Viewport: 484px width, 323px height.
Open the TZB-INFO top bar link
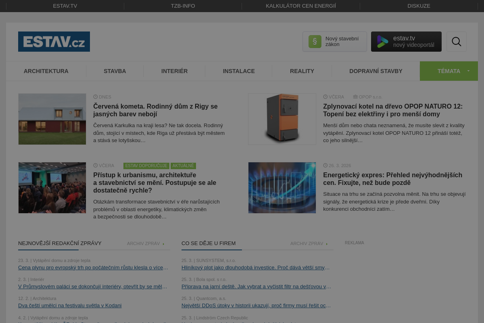183,6
